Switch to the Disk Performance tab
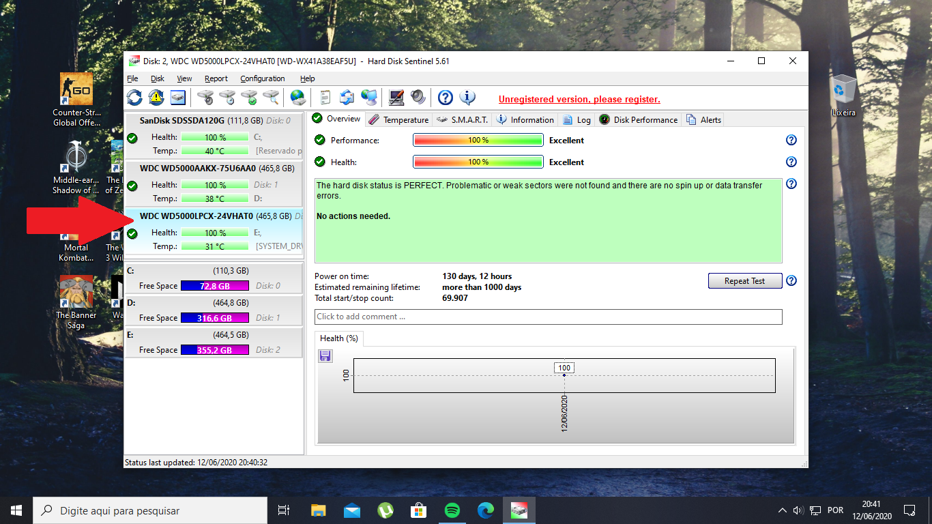The width and height of the screenshot is (932, 524). click(x=639, y=119)
